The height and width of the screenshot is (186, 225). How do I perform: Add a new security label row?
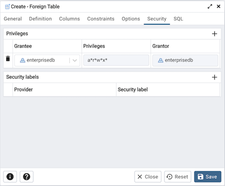point(214,77)
